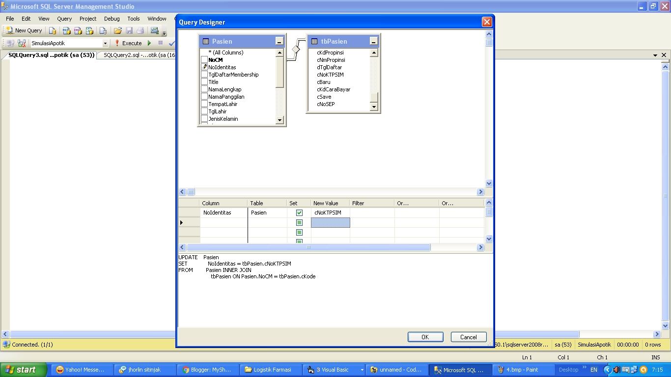This screenshot has width=671, height=377.
Task: Click the New Value cell containing cNoKTPSIM
Action: (x=331, y=213)
